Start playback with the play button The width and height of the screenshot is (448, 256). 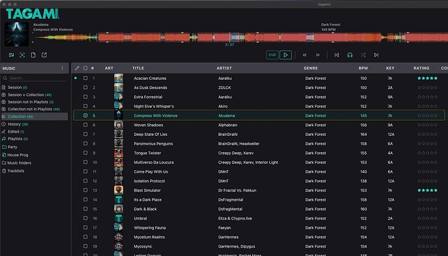click(x=286, y=55)
